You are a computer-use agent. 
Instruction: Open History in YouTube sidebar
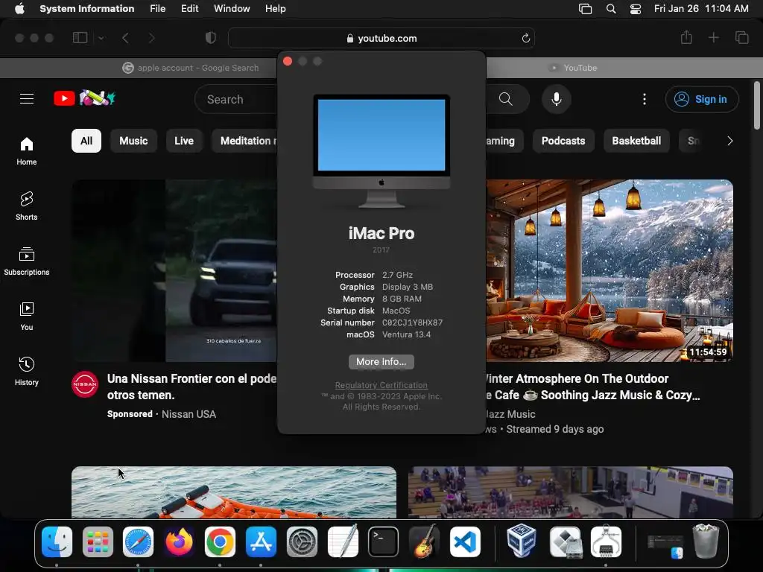[27, 371]
